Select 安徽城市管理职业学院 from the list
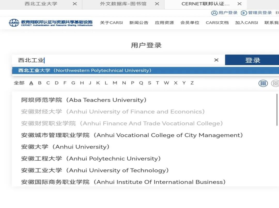The image size is (279, 208). coord(132,135)
